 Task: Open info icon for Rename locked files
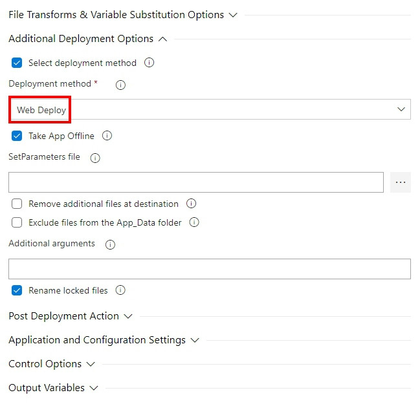(x=120, y=290)
